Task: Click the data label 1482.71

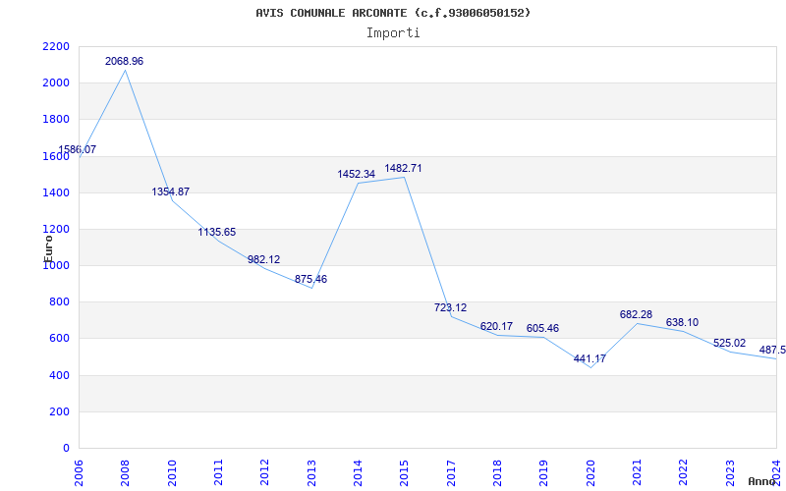Action: tap(403, 168)
